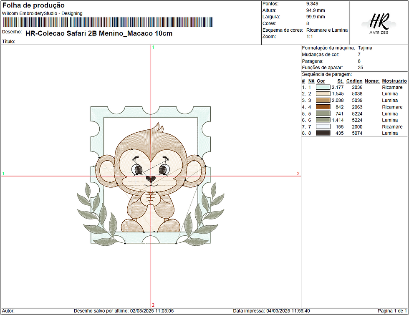Select the brown swatch with code 2063

pyautogui.click(x=323, y=107)
